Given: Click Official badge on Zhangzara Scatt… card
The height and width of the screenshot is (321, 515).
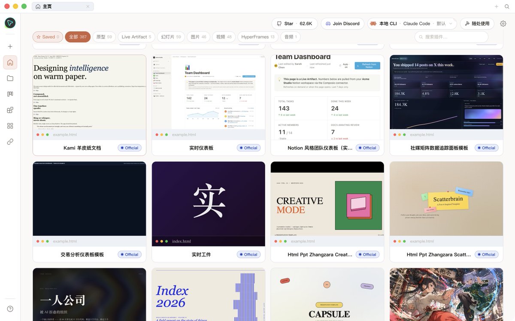Looking at the screenshot, I should [x=486, y=254].
